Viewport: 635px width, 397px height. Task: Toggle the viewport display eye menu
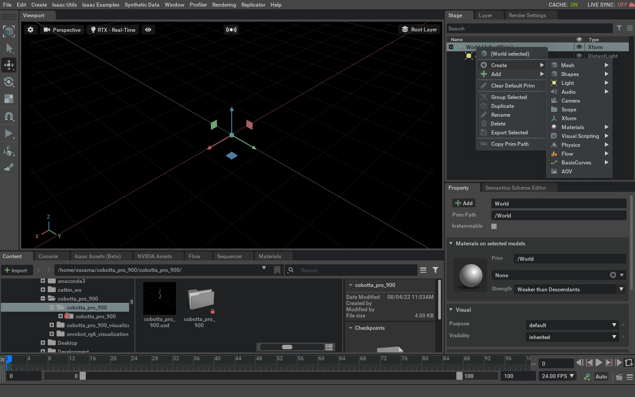[x=148, y=30]
